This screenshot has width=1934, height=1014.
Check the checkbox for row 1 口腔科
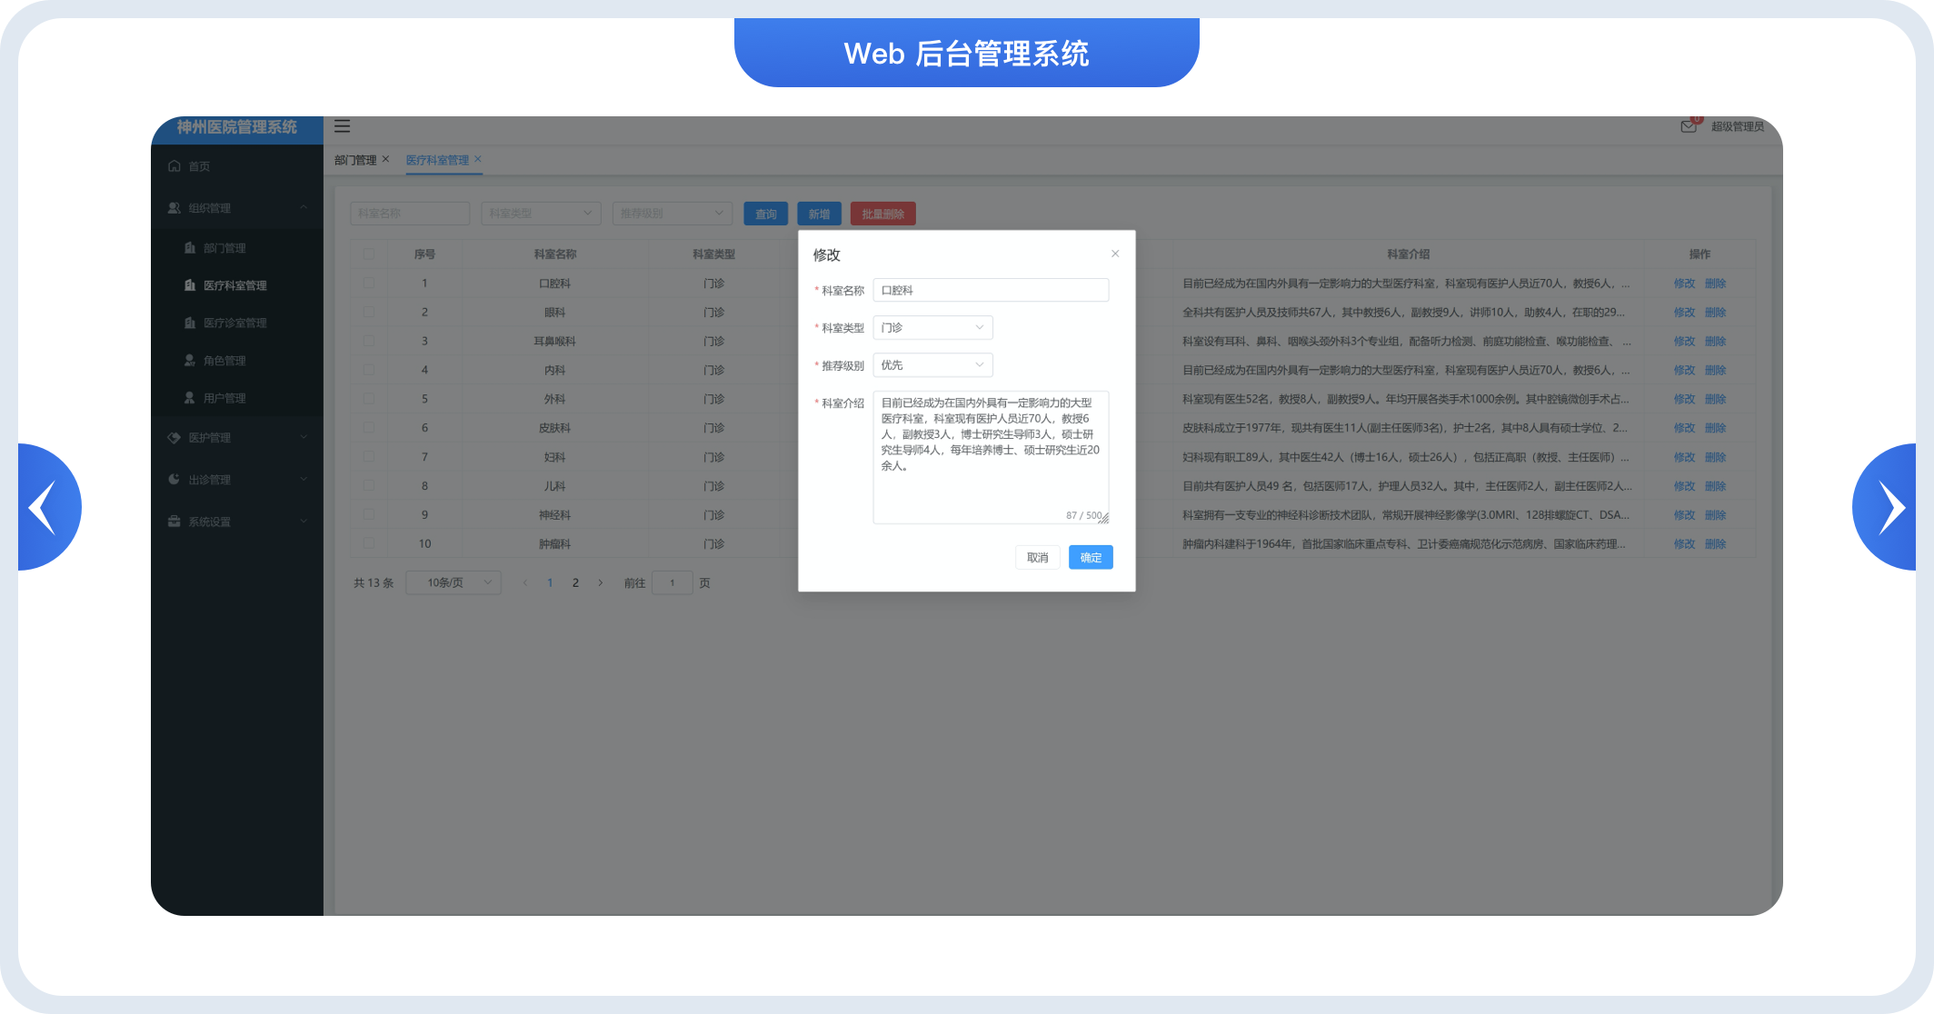click(x=369, y=283)
